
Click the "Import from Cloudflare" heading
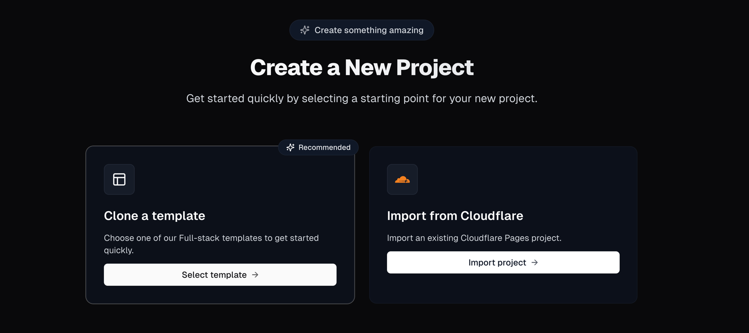tap(455, 216)
